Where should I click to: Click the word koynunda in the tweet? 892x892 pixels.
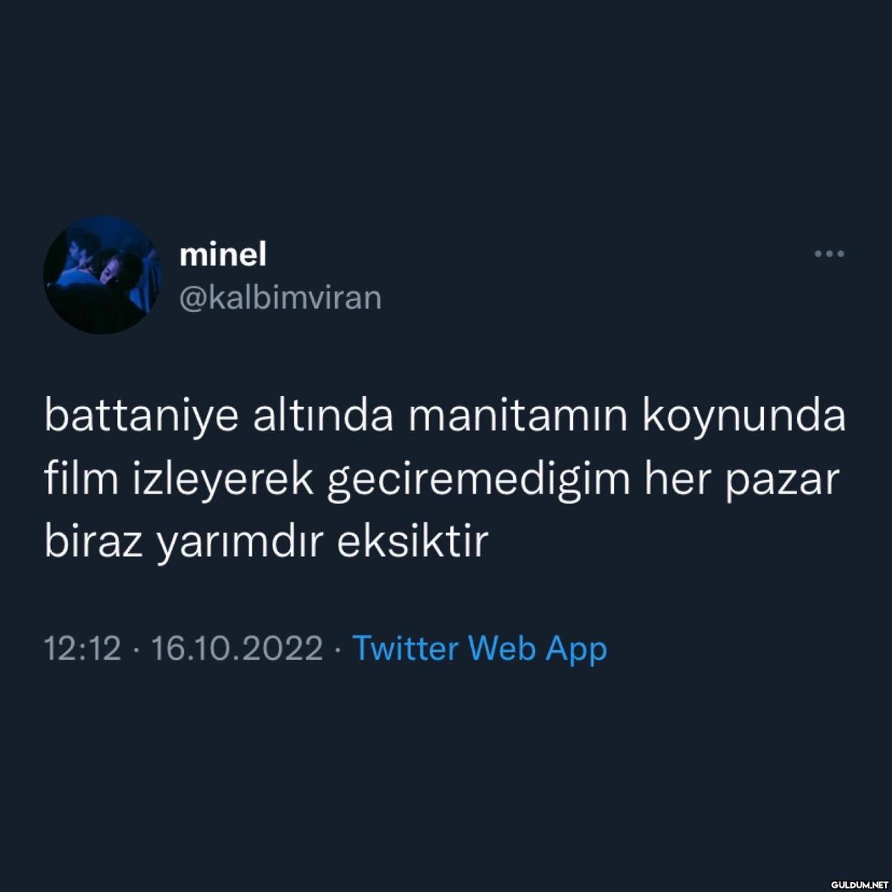pos(744,417)
